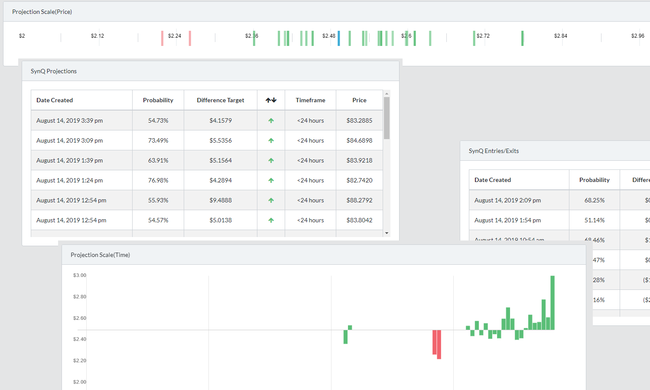Click the $88.2792 price cell

point(359,200)
